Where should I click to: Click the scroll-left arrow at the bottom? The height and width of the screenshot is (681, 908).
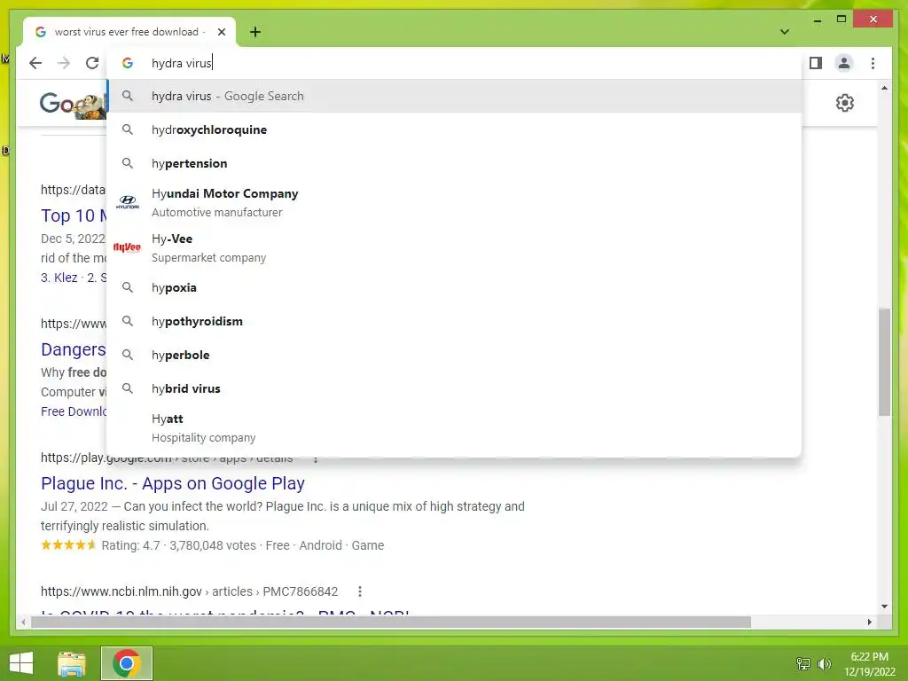(23, 622)
